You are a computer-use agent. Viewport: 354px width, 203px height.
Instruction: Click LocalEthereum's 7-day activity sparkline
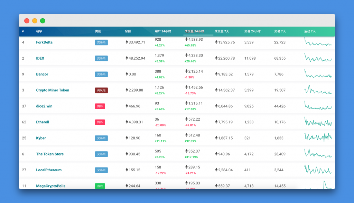318,169
